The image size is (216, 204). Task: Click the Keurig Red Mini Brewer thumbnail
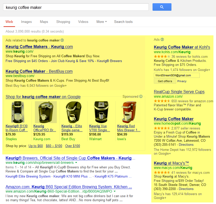tap(129, 112)
